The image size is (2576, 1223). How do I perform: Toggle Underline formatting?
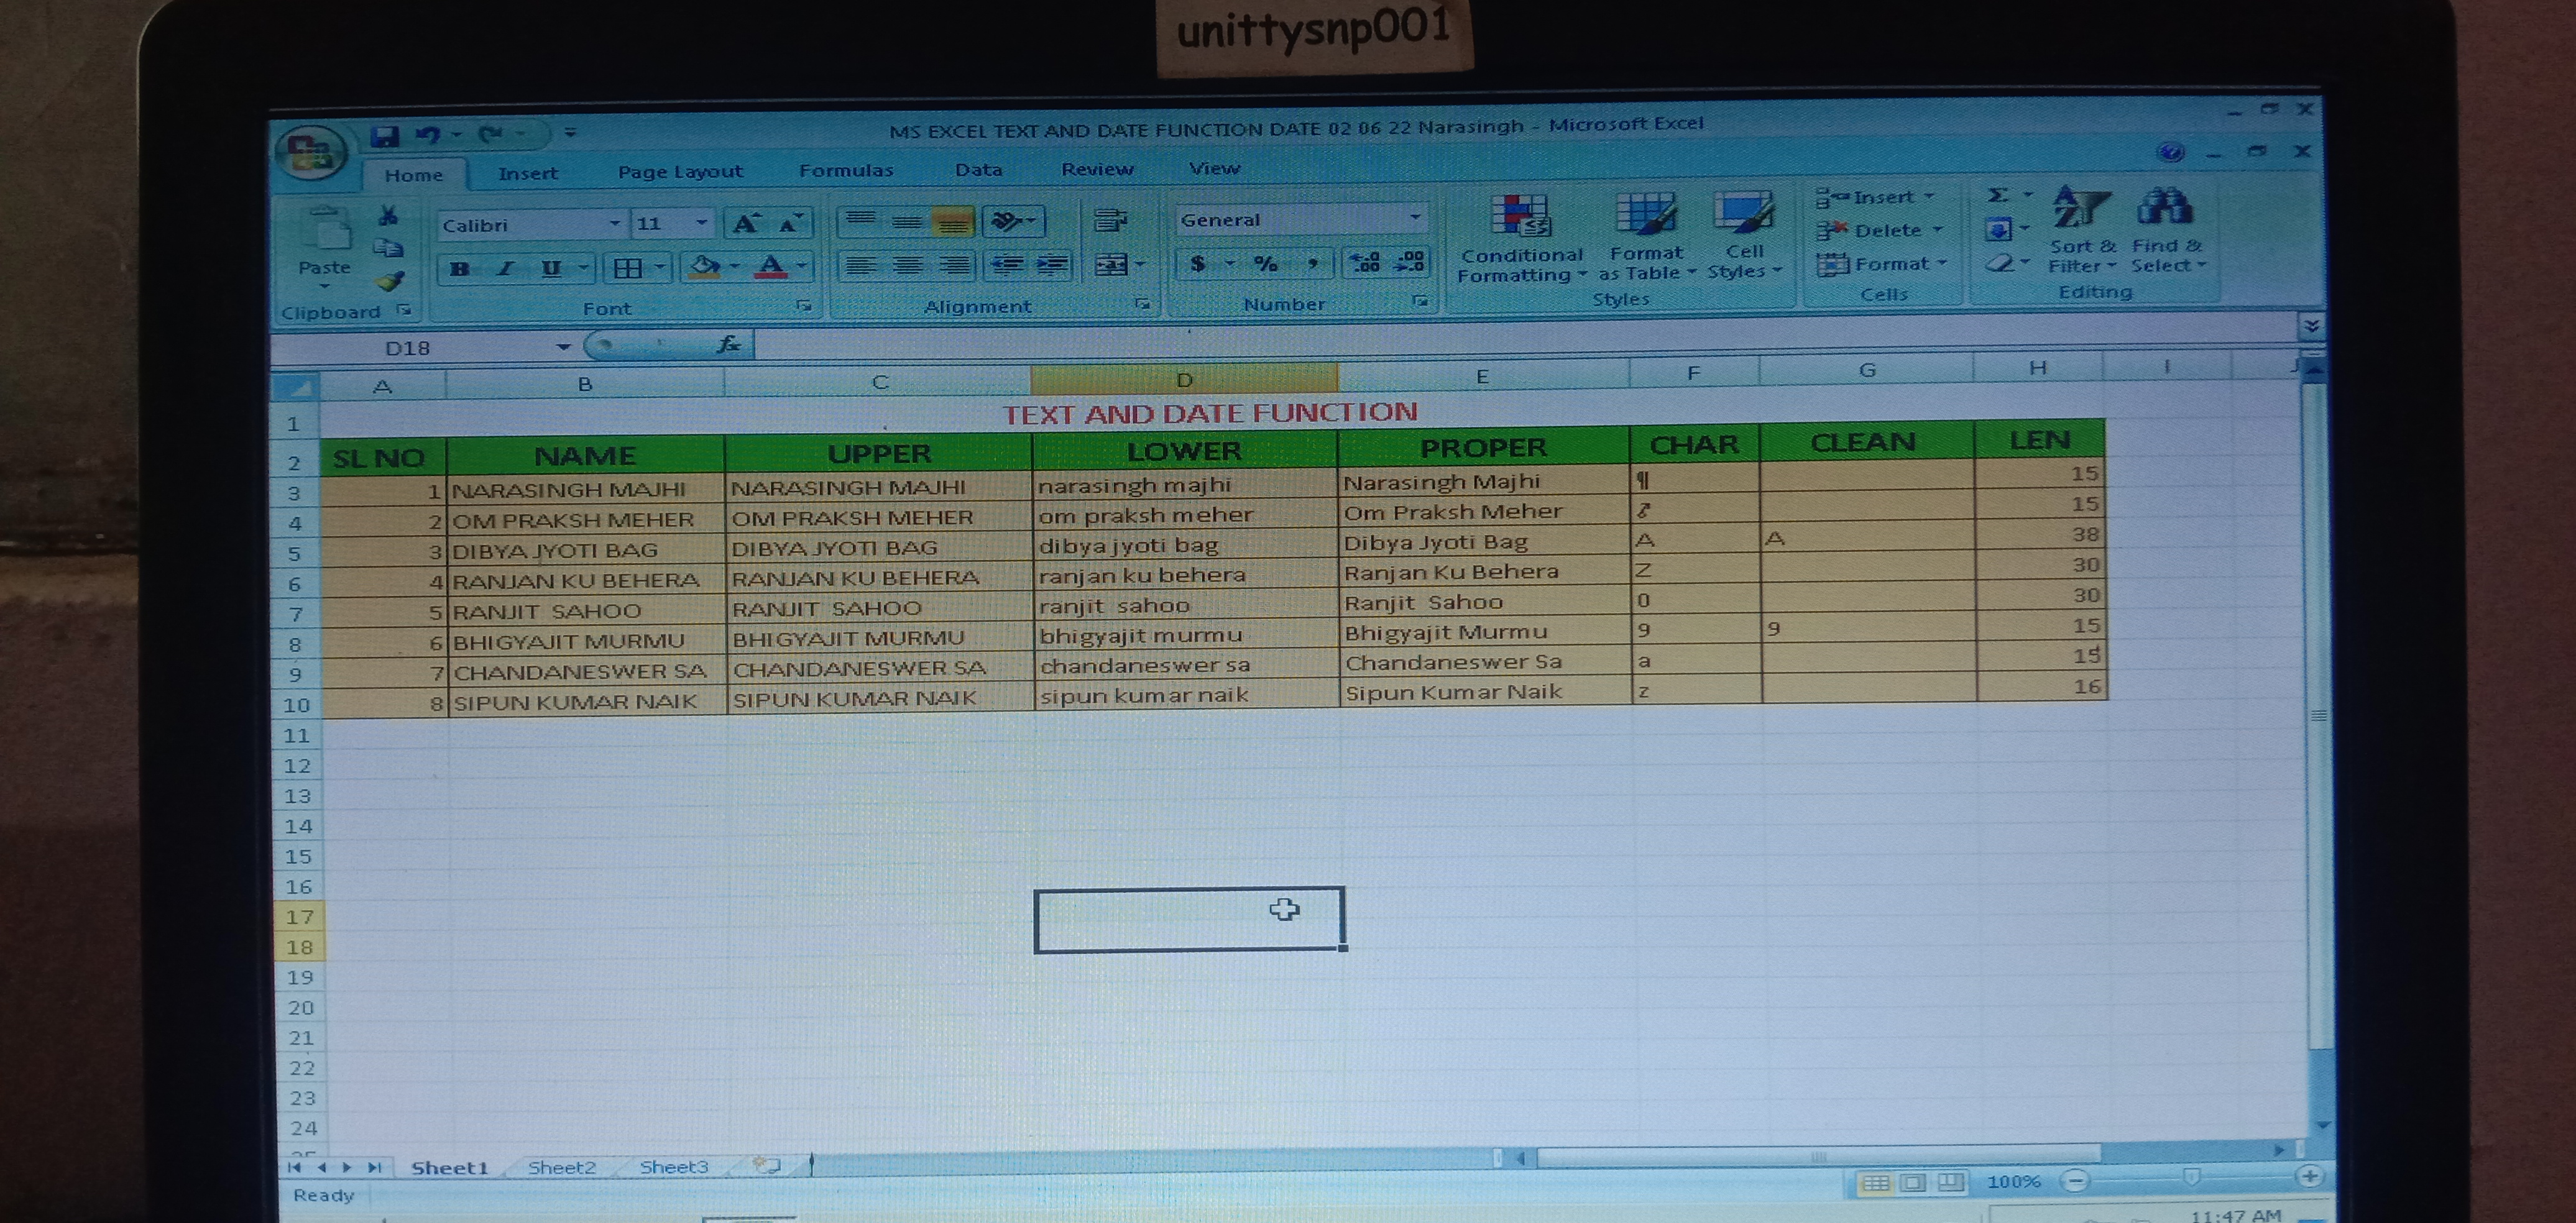click(x=550, y=268)
